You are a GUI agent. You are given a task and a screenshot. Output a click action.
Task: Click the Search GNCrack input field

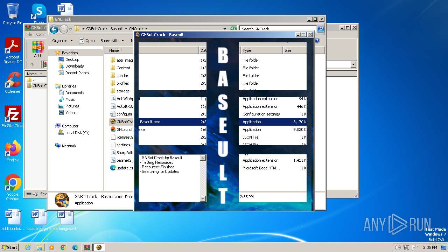point(278,29)
